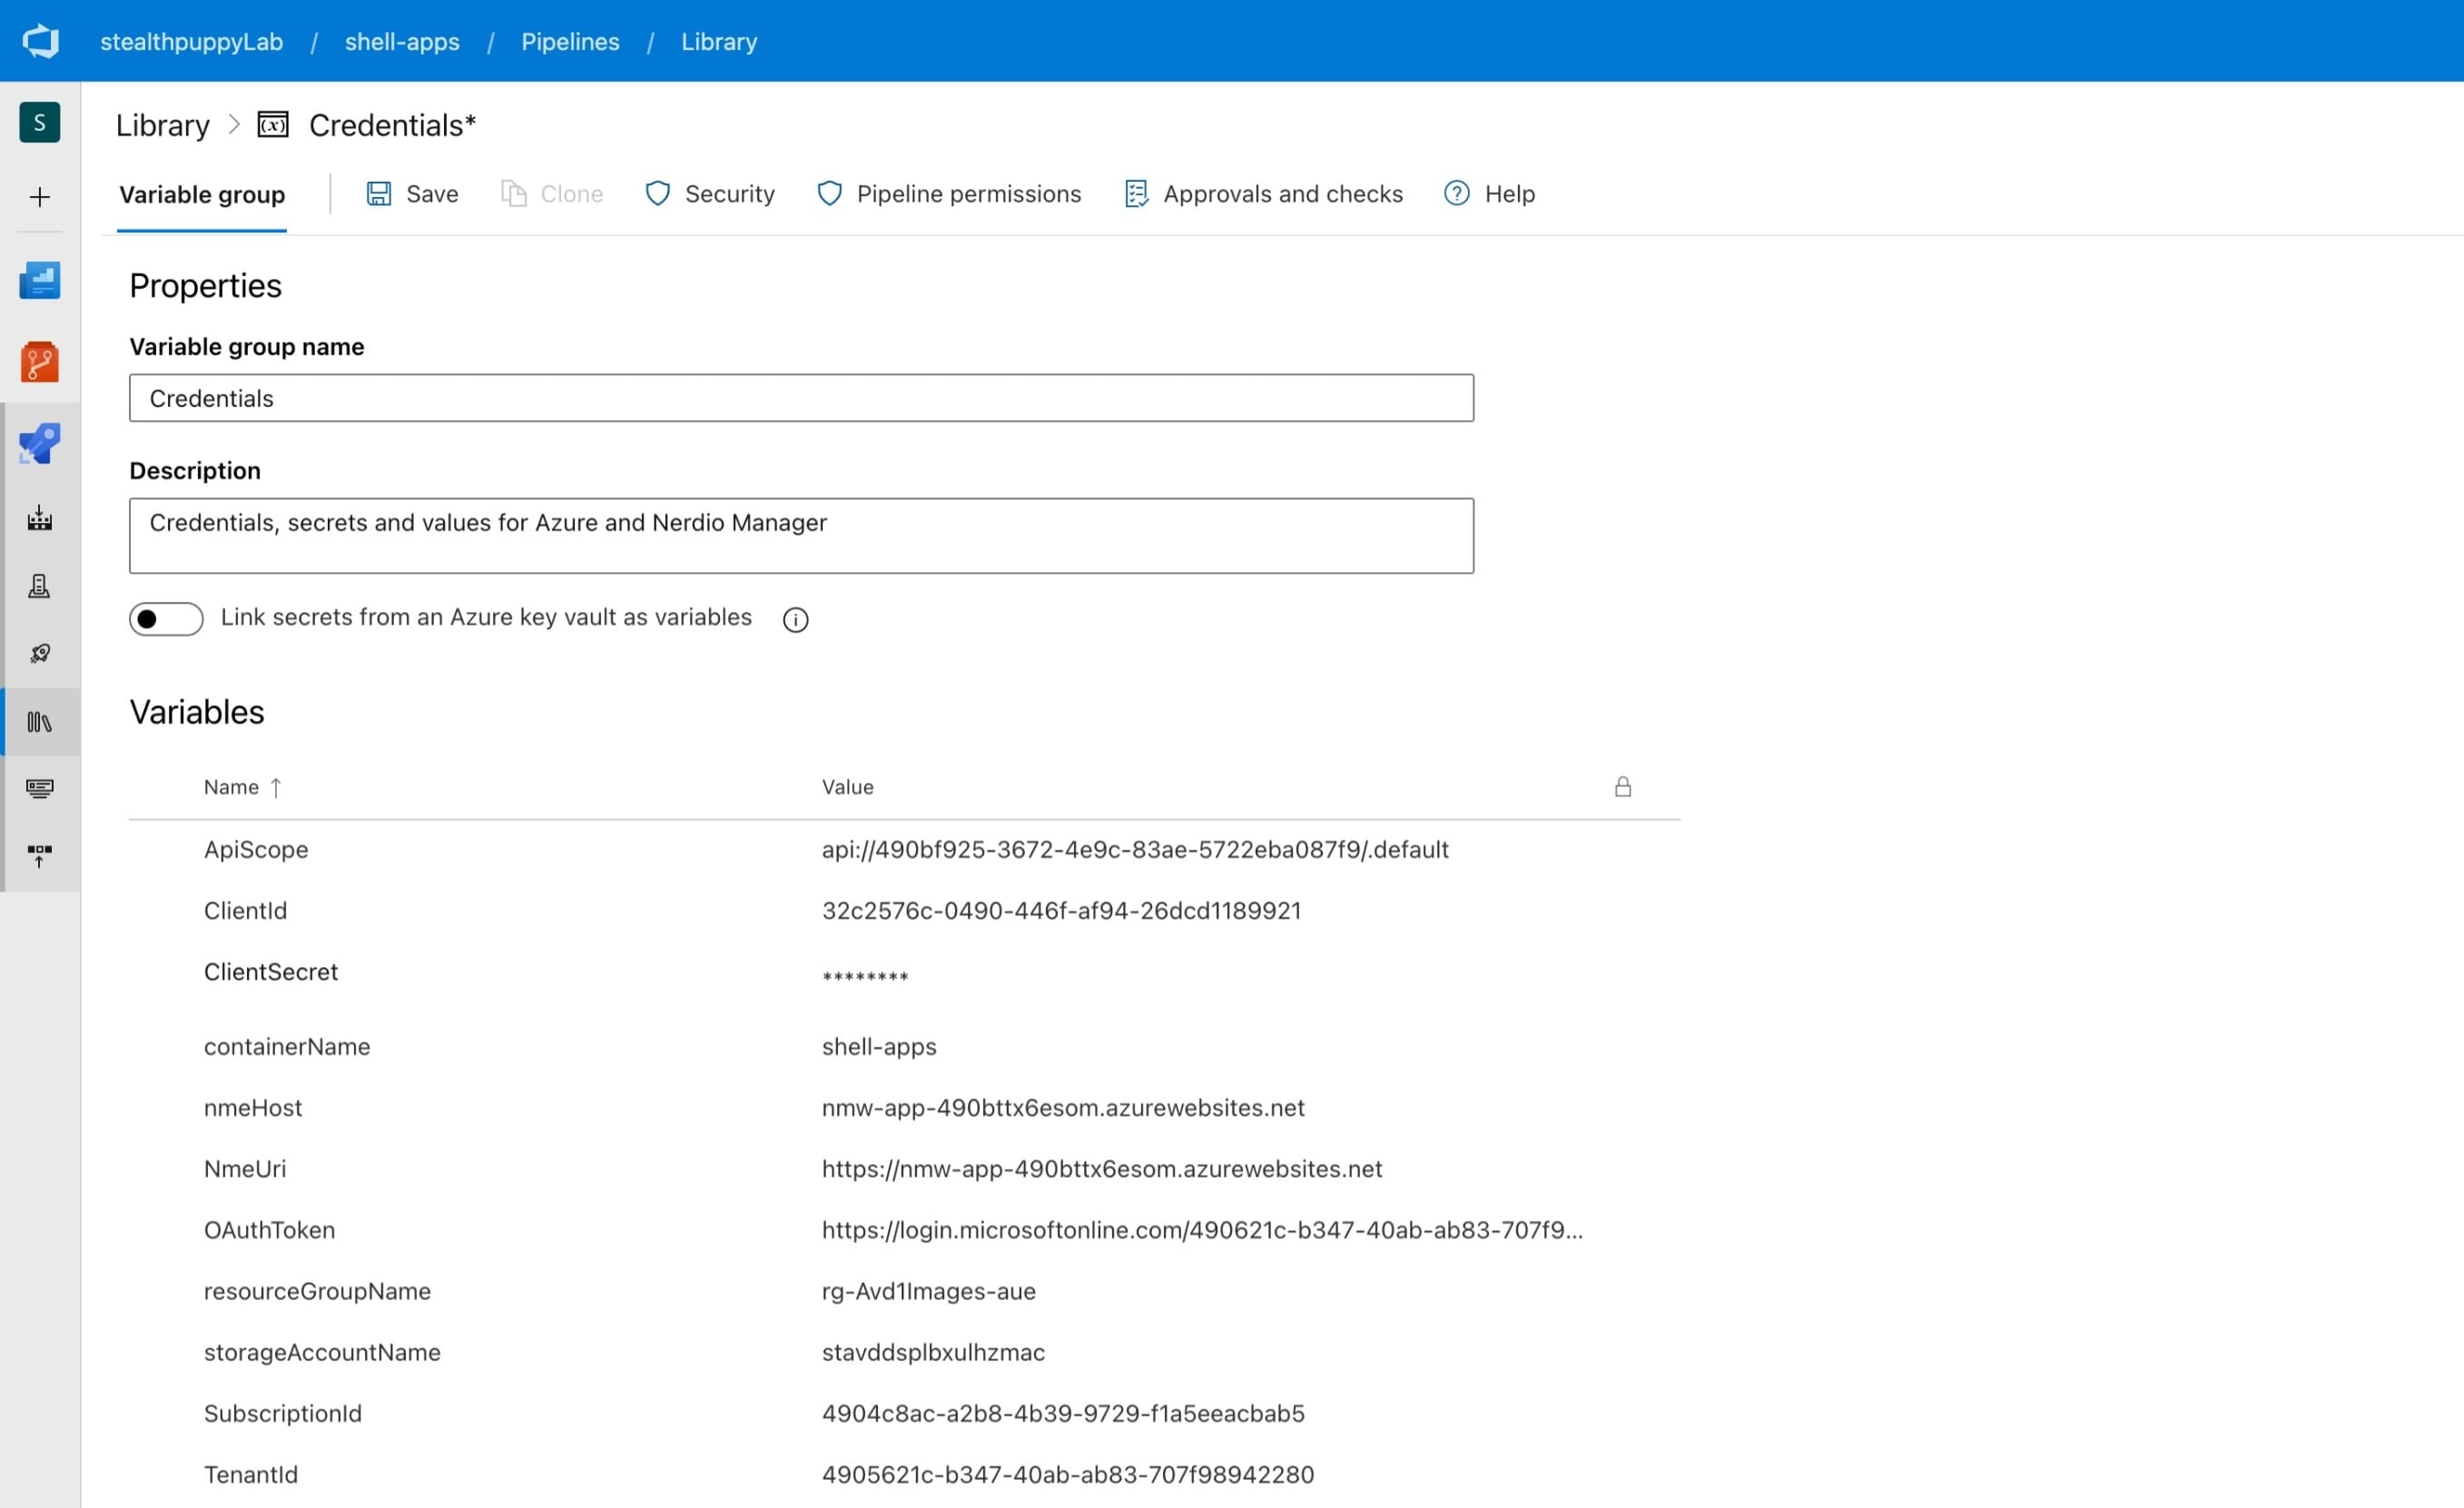
Task: Click the Save button label
Action: [x=432, y=194]
